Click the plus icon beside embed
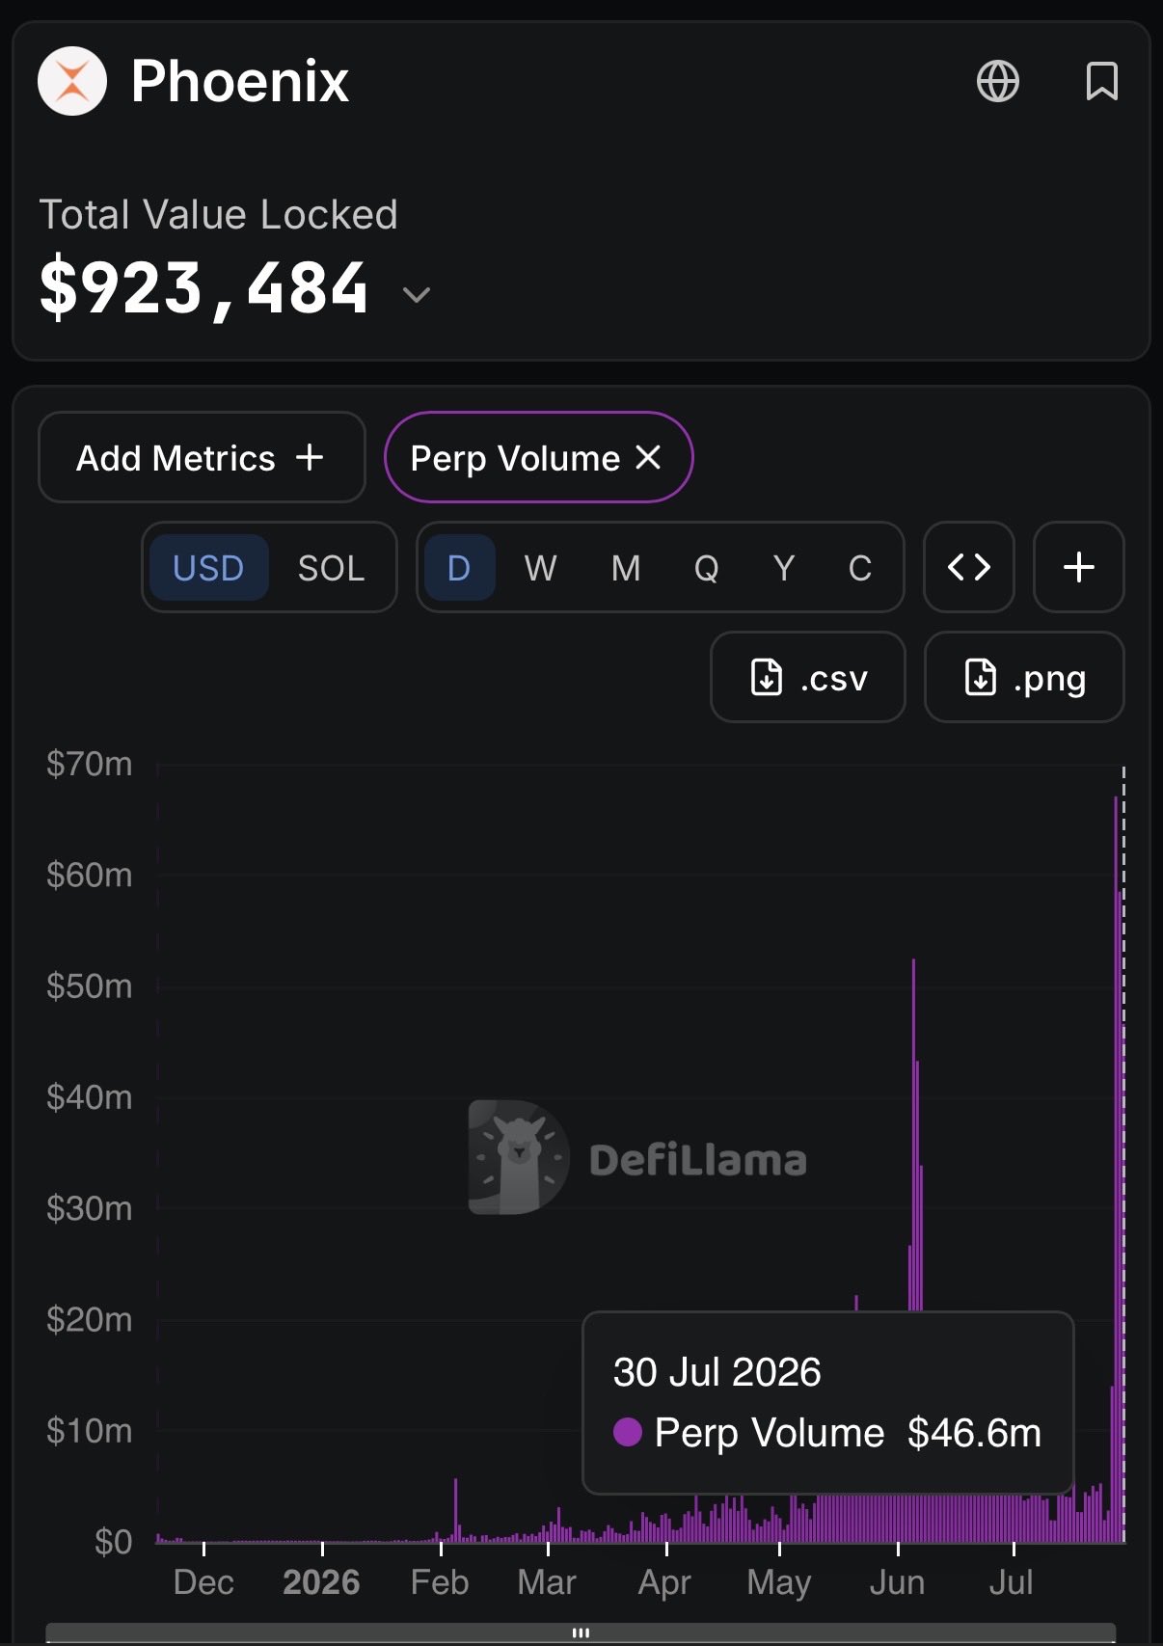Screen dimensions: 1163x1646 click(x=1078, y=567)
